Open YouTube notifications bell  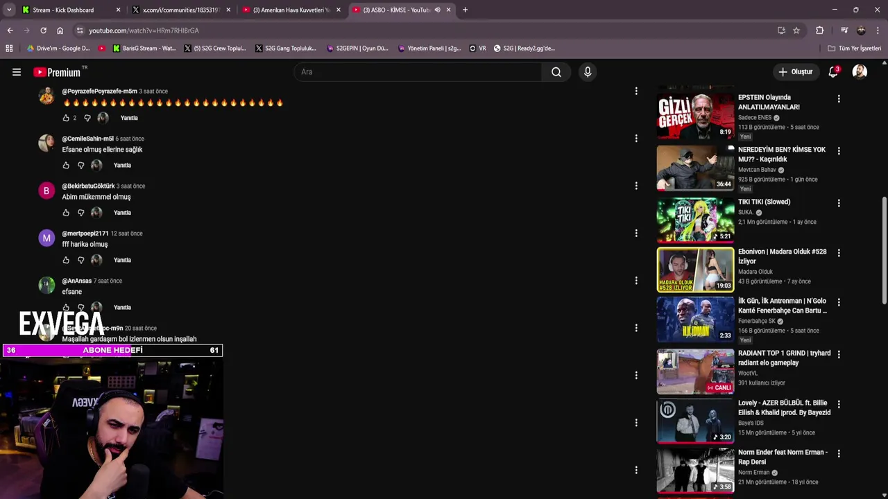tap(833, 72)
